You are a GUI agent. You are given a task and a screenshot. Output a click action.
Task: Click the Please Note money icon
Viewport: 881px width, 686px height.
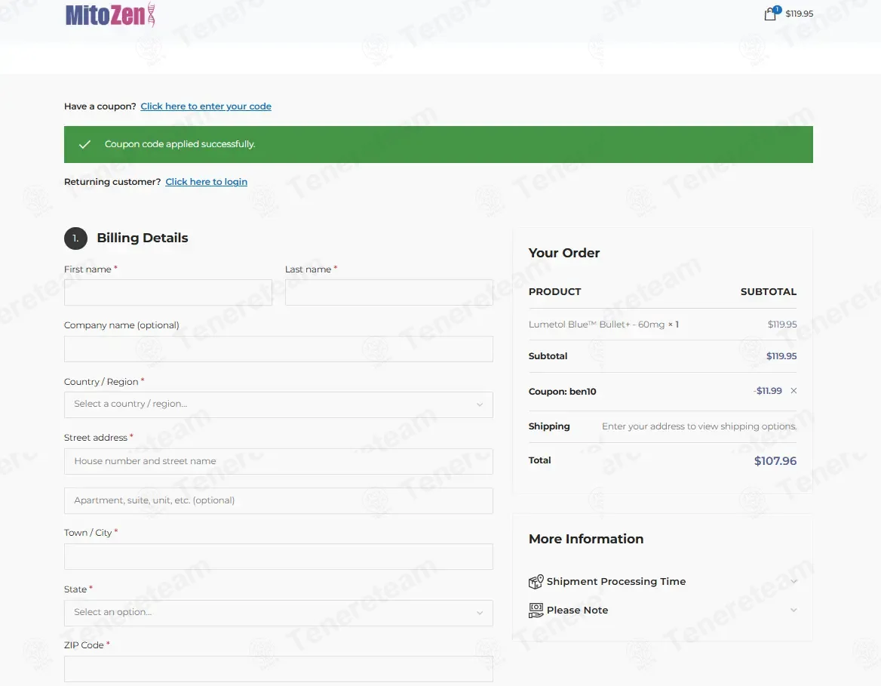(x=536, y=610)
